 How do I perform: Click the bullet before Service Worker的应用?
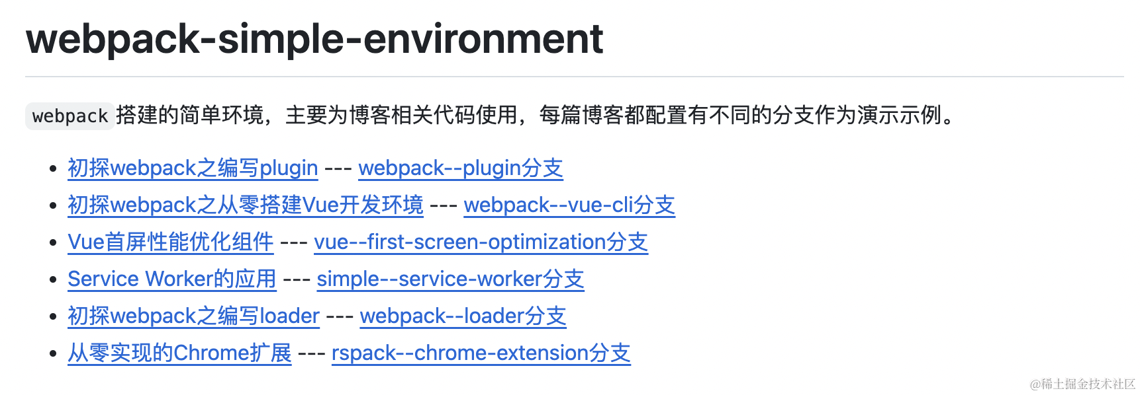[54, 280]
